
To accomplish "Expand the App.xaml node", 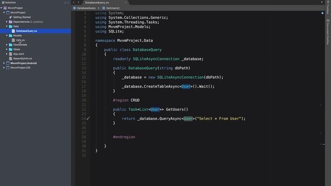I will (7, 54).
